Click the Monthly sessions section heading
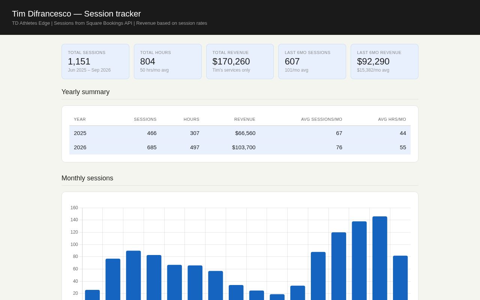This screenshot has height=300, width=480. pyautogui.click(x=87, y=178)
